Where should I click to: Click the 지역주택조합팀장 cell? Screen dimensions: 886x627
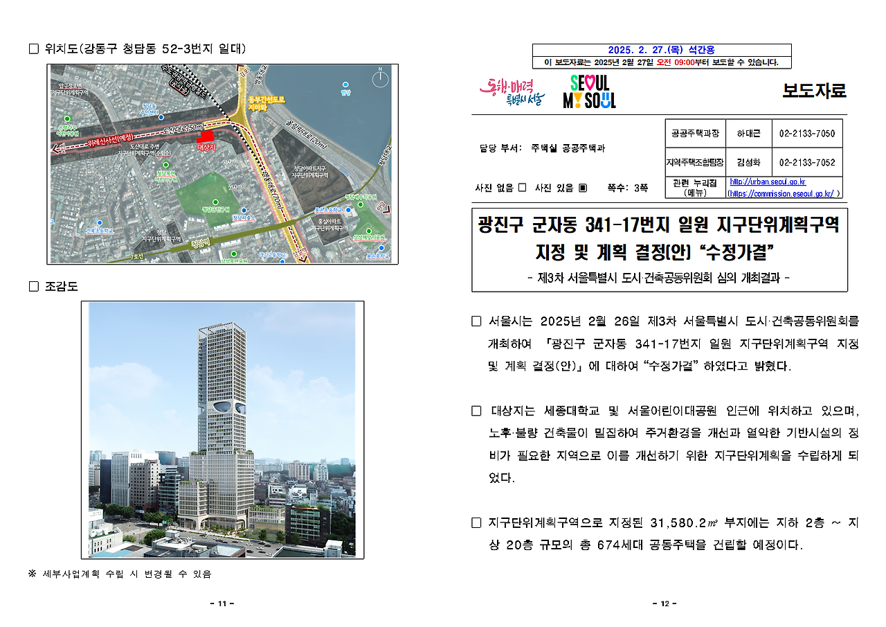click(x=695, y=163)
